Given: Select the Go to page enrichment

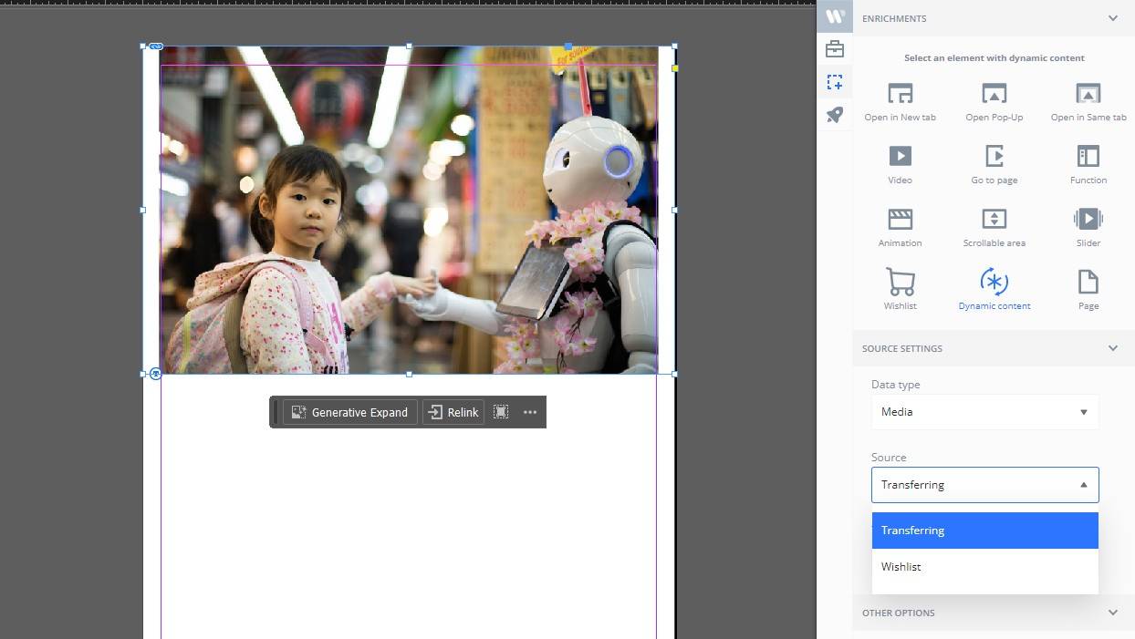Looking at the screenshot, I should point(994,164).
